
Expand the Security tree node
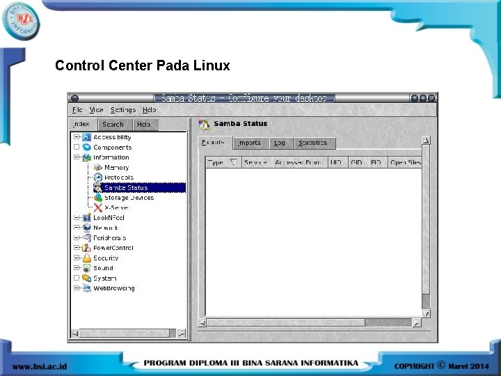(x=77, y=258)
